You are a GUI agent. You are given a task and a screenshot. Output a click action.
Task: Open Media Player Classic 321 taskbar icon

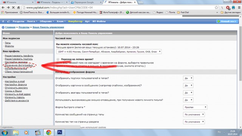click(x=37, y=133)
